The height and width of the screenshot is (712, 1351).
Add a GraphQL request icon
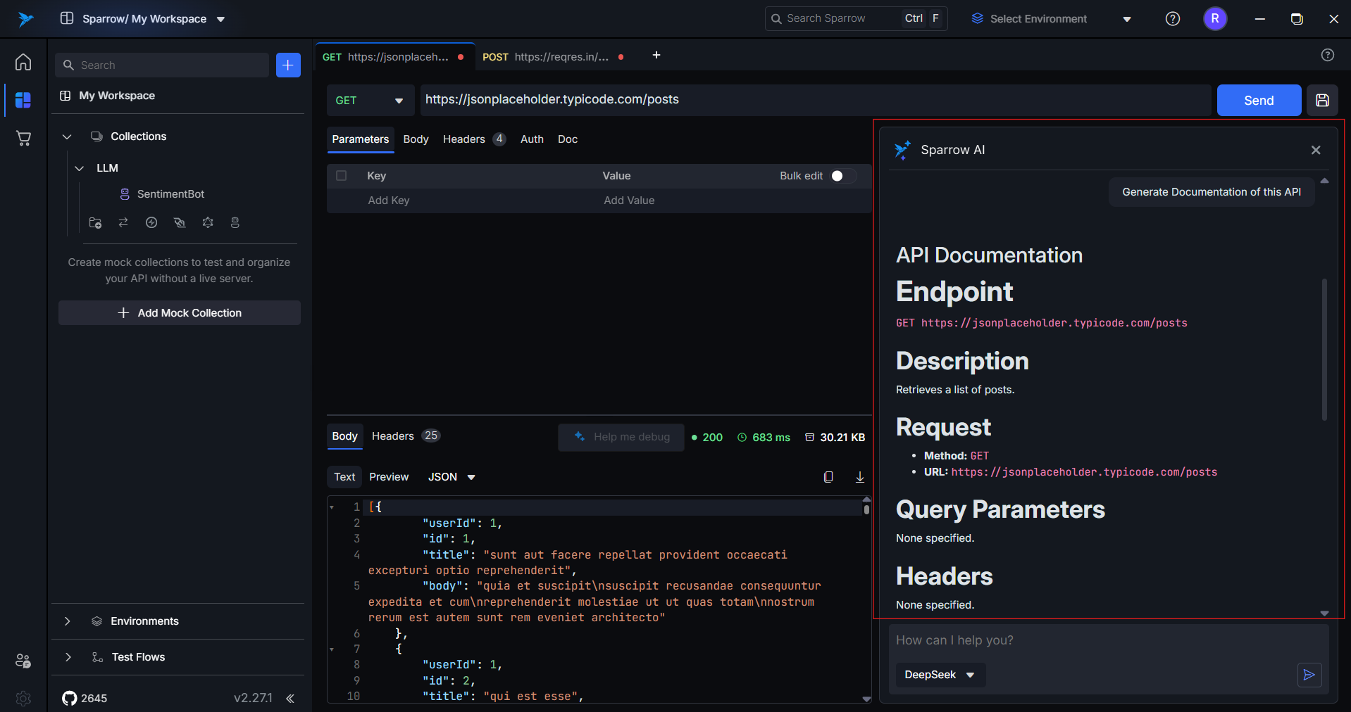[x=208, y=222]
